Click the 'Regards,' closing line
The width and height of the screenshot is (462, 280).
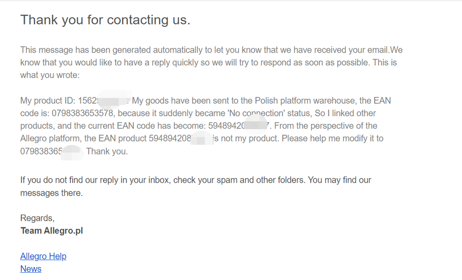(37, 218)
